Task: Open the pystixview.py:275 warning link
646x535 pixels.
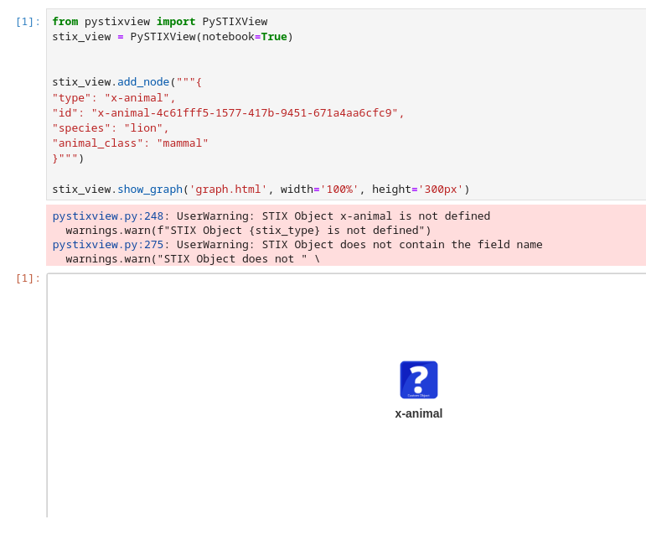Action: click(x=108, y=244)
